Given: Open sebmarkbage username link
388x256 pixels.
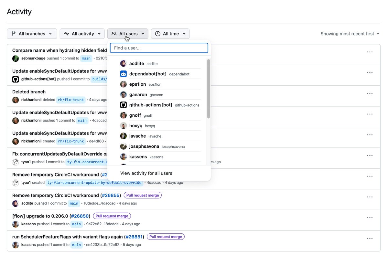Looking at the screenshot, I should (33, 59).
